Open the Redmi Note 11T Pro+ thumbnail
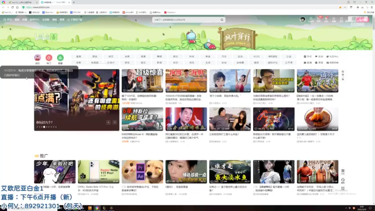 click(x=98, y=172)
